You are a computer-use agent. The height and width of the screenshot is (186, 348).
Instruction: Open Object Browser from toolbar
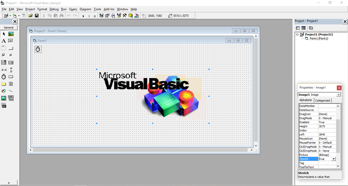[x=119, y=16]
